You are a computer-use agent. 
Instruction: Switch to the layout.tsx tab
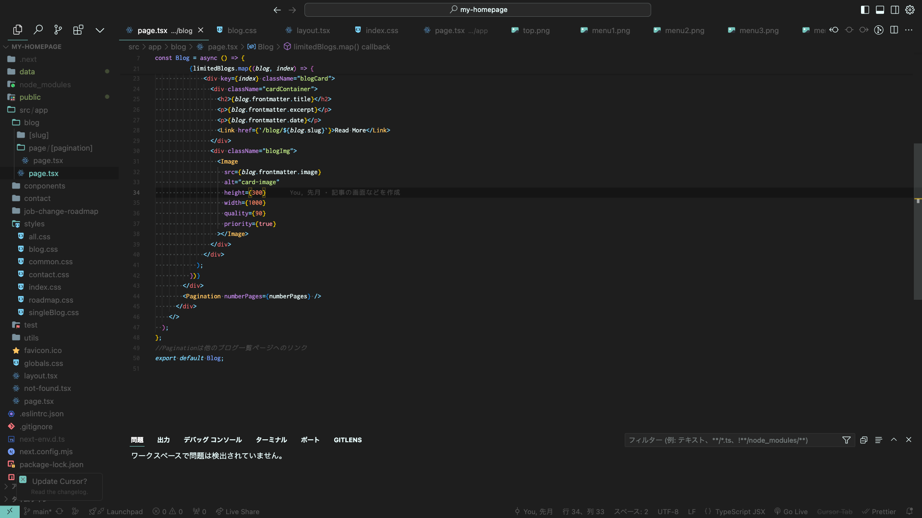point(308,30)
